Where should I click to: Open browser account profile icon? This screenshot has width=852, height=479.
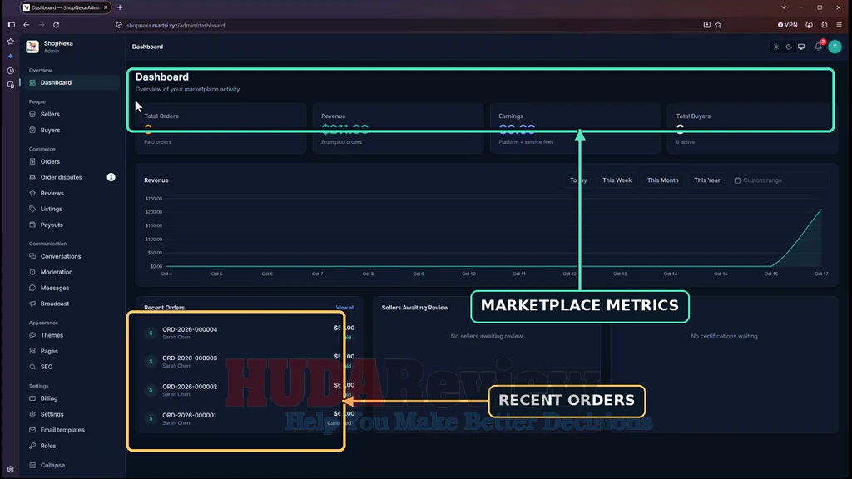coord(809,25)
